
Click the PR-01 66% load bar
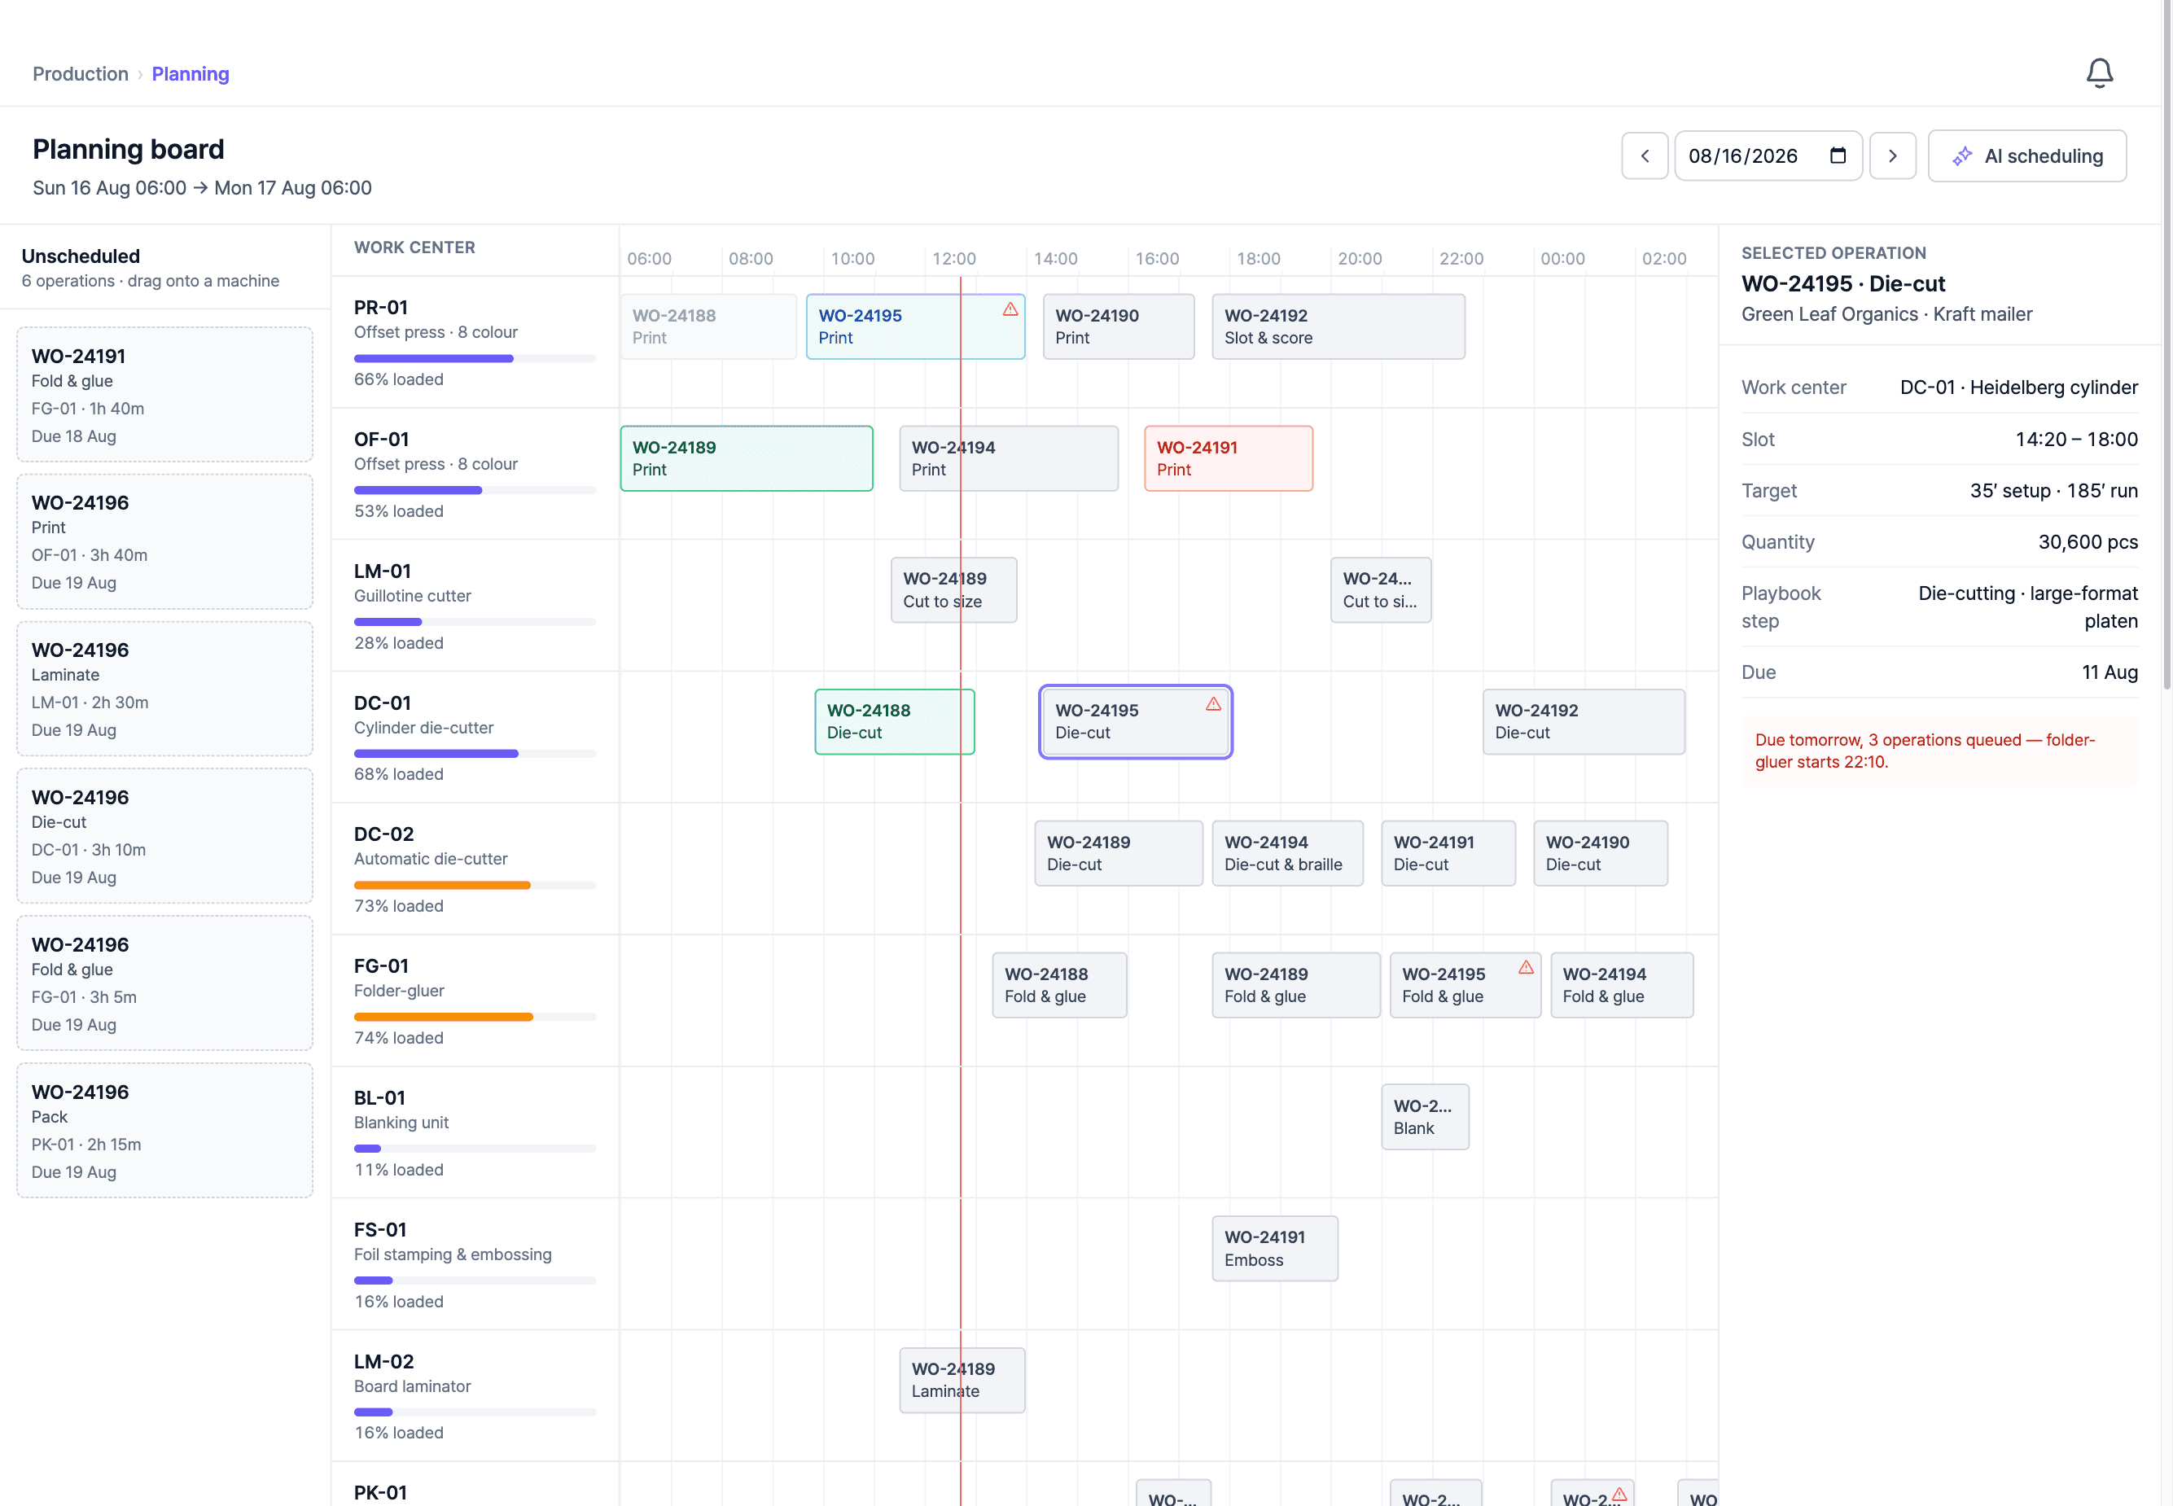(475, 358)
